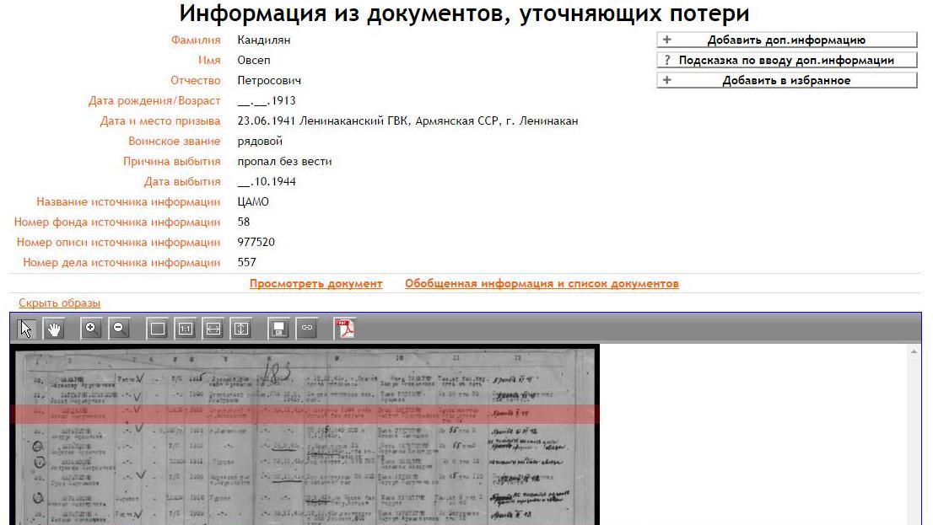933x525 pixels.
Task: Show image at 1:1 actual size
Action: point(186,329)
